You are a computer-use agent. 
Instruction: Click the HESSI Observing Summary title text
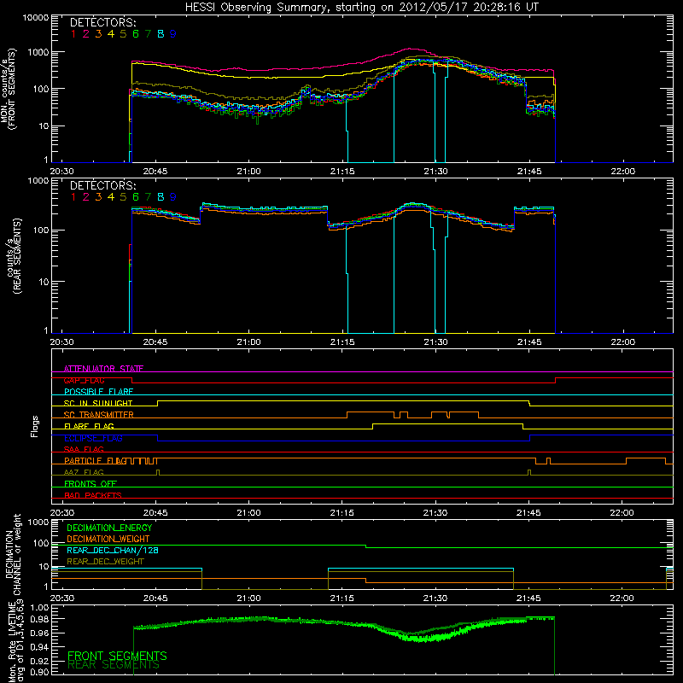[x=361, y=8]
